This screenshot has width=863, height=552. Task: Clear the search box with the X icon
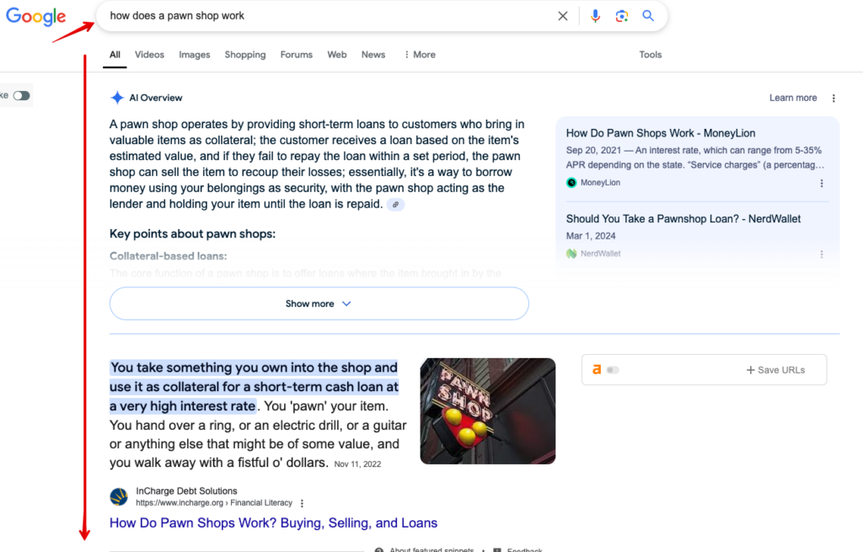click(562, 16)
